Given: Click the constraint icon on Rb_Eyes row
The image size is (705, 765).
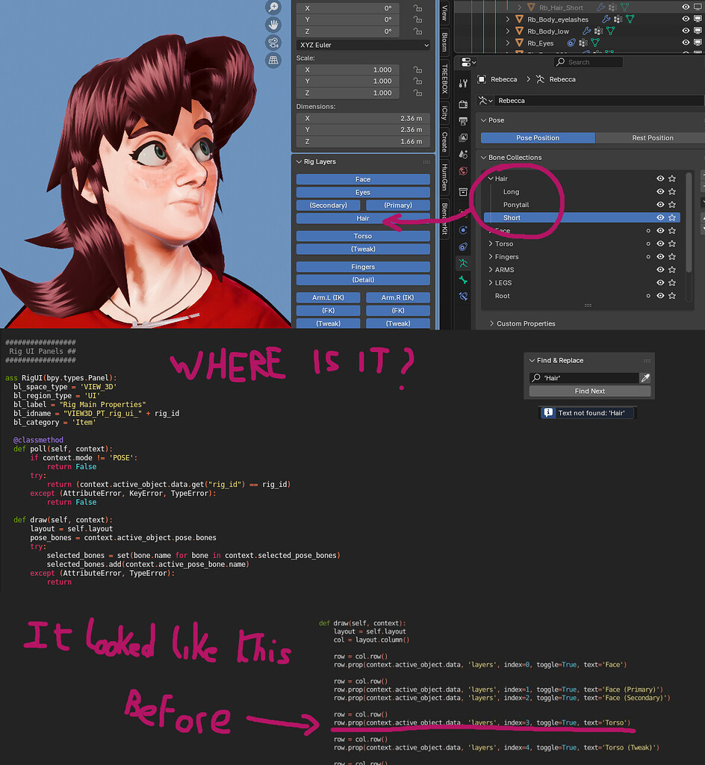Looking at the screenshot, I should [571, 43].
